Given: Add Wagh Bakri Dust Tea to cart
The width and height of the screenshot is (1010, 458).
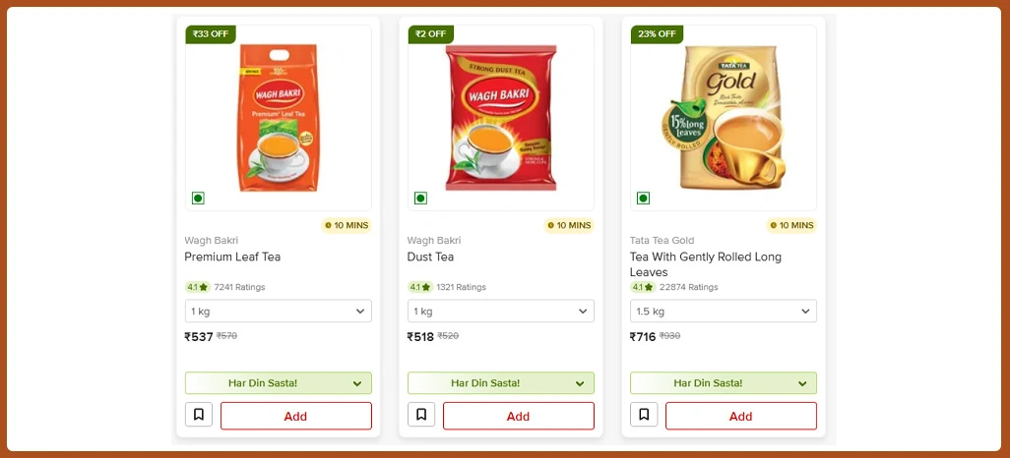Looking at the screenshot, I should (x=518, y=416).
